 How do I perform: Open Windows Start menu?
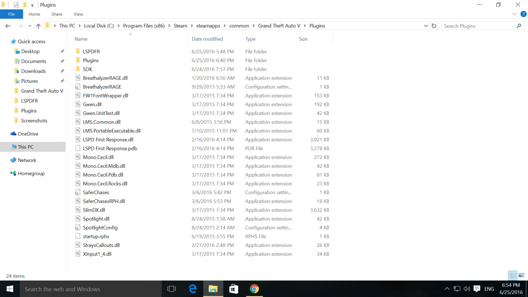point(10,289)
